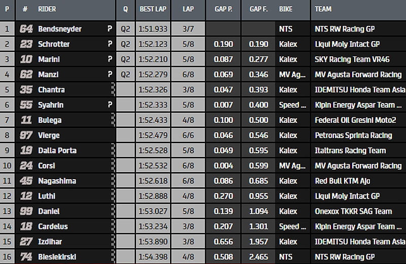The width and height of the screenshot is (406, 264).
Task: Click the Q2 badge in Marini's row
Action: tap(125, 59)
